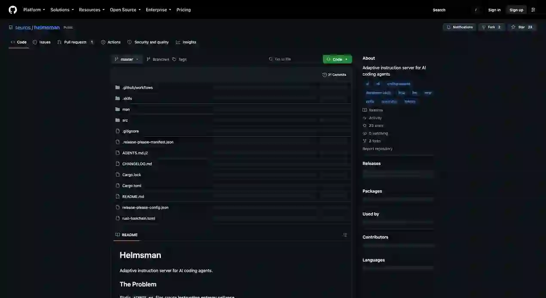The height and width of the screenshot is (298, 546).
Task: Star the helmsman repository
Action: (x=522, y=27)
